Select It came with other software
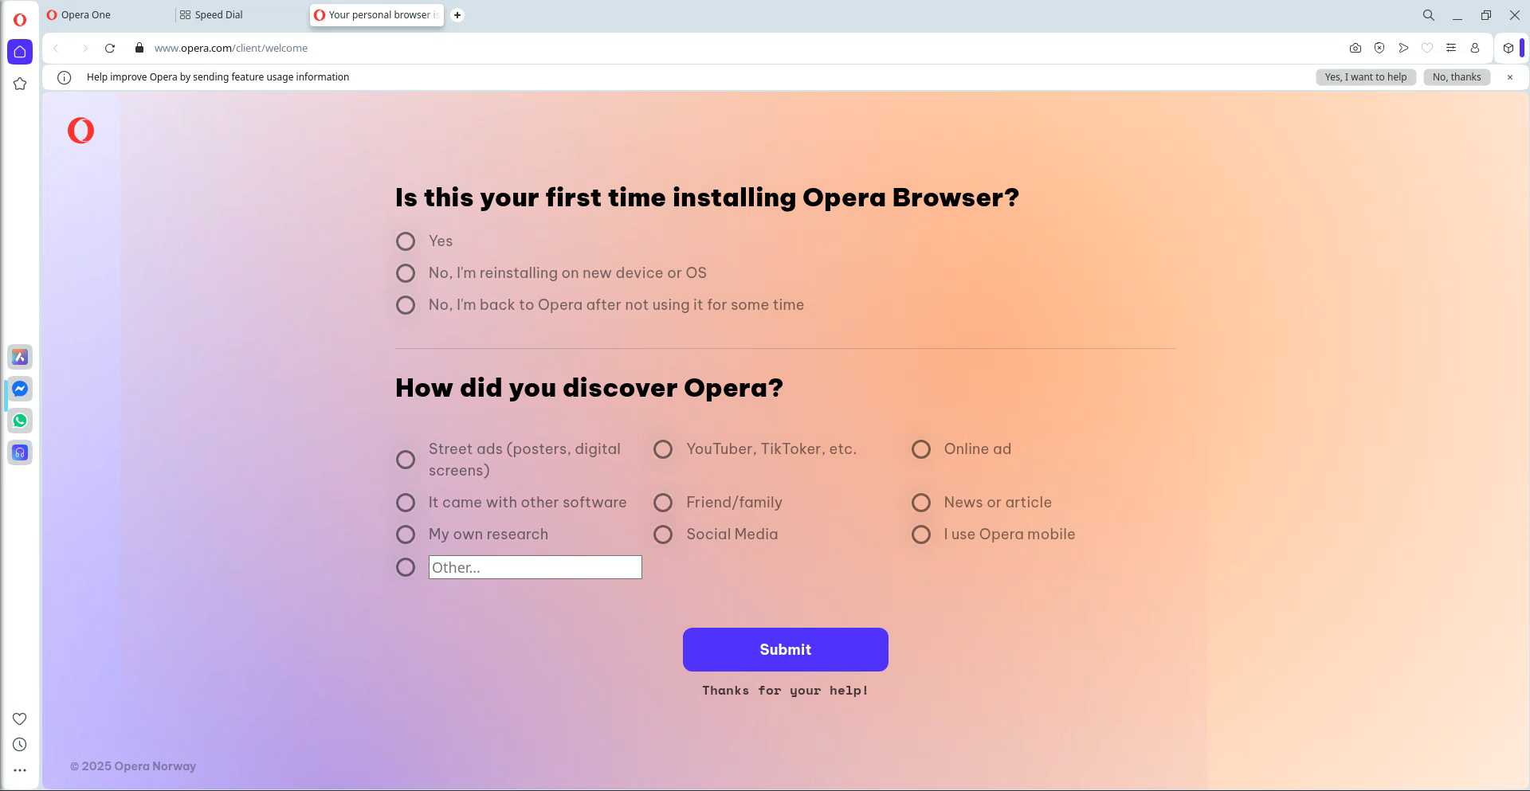The width and height of the screenshot is (1530, 791). coord(406,503)
